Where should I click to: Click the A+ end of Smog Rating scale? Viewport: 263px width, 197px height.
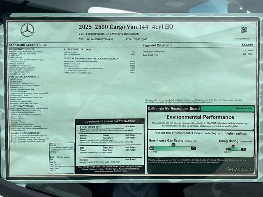[x=228, y=149]
